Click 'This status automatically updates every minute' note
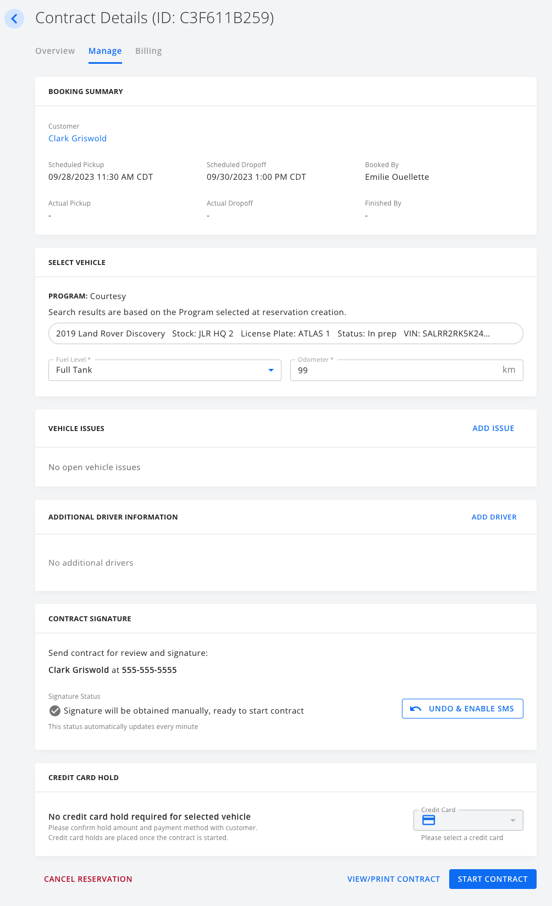 point(123,727)
